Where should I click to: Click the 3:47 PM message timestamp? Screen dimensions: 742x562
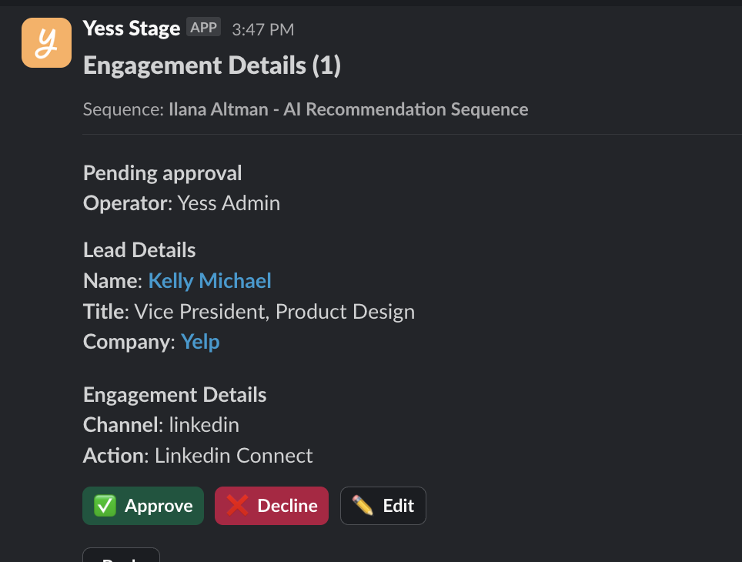262,29
